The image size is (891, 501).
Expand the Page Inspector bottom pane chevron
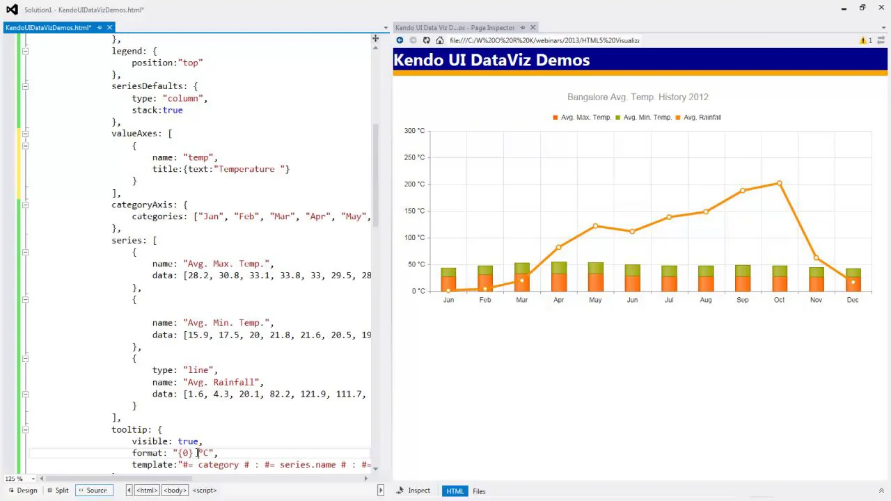pos(881,491)
